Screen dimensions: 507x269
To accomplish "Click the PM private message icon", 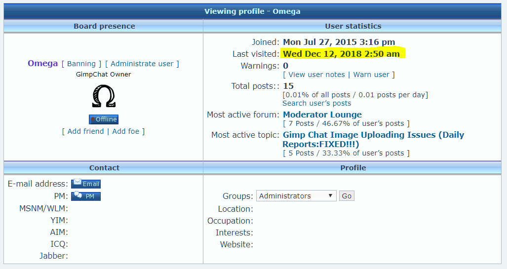I will point(86,196).
